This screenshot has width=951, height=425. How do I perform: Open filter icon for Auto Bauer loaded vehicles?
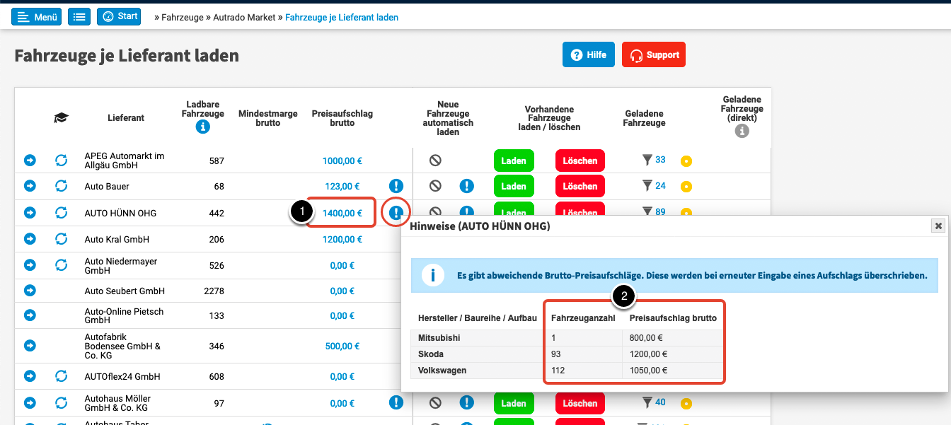click(647, 186)
